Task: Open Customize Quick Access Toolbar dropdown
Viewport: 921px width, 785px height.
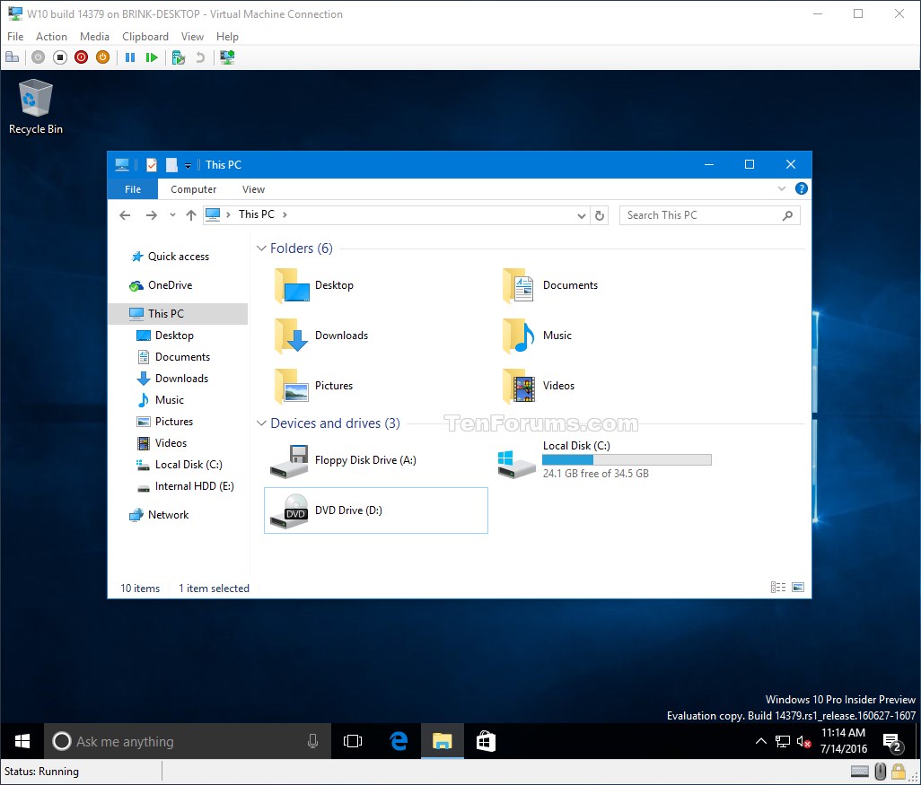Action: click(188, 166)
